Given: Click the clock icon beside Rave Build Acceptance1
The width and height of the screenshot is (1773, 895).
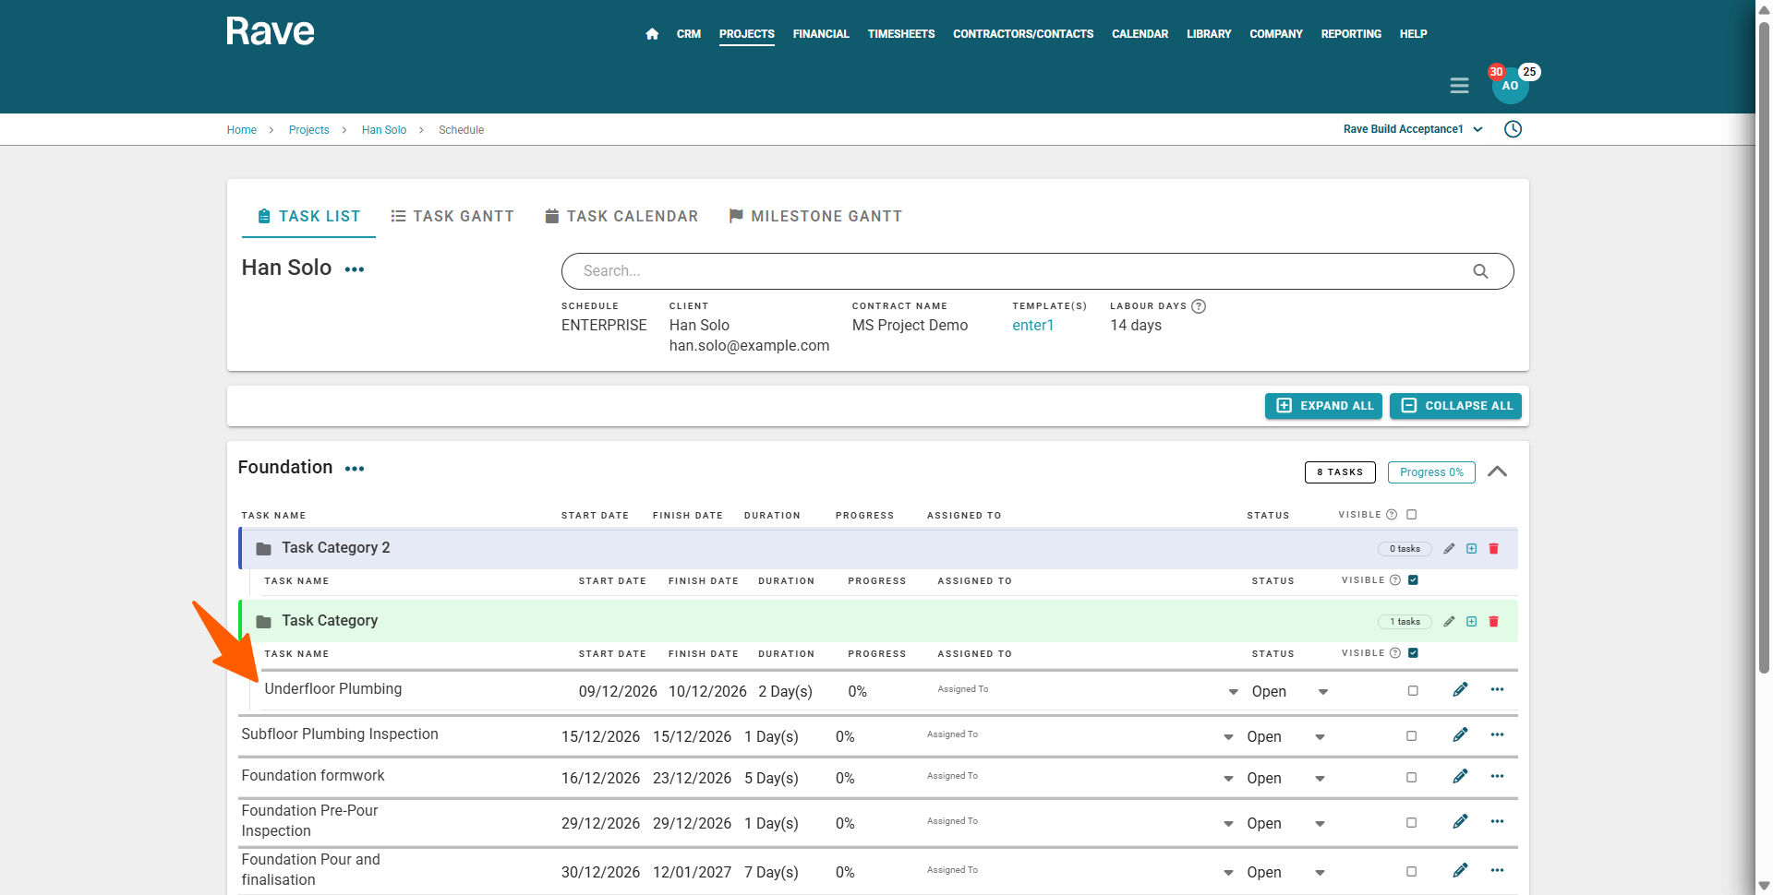Looking at the screenshot, I should click(1513, 129).
